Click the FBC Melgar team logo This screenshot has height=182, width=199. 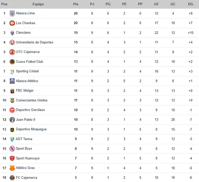[12, 91]
